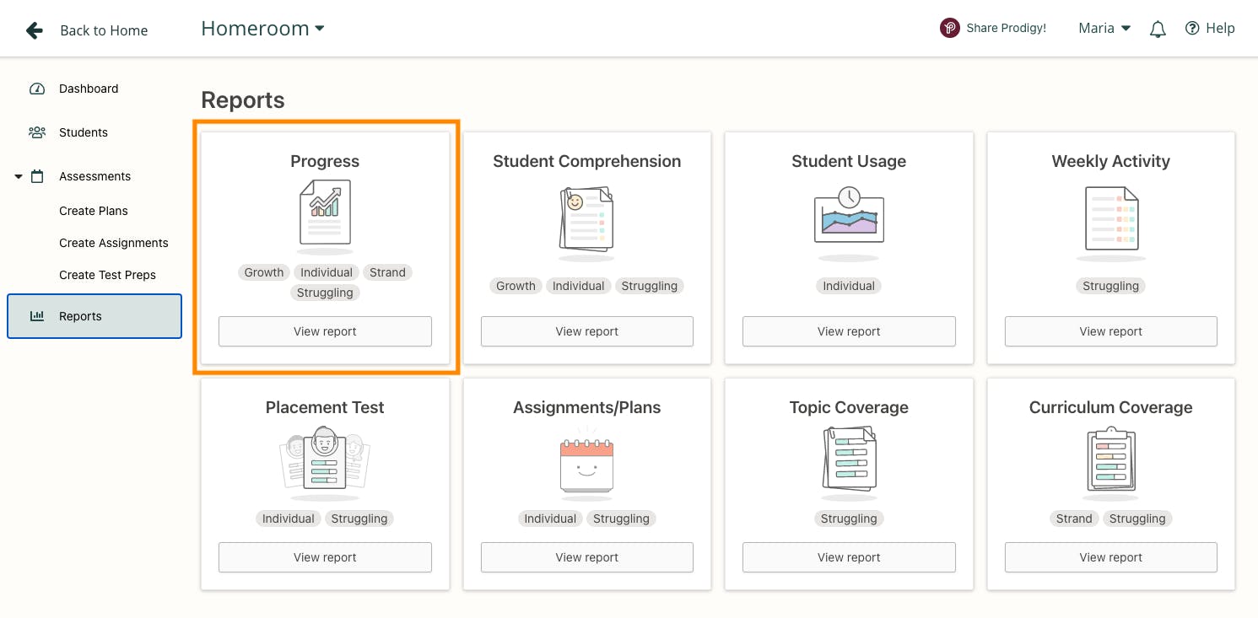Viewport: 1258px width, 618px height.
Task: Click the Assignments/Plans calendar icon
Action: (x=586, y=462)
